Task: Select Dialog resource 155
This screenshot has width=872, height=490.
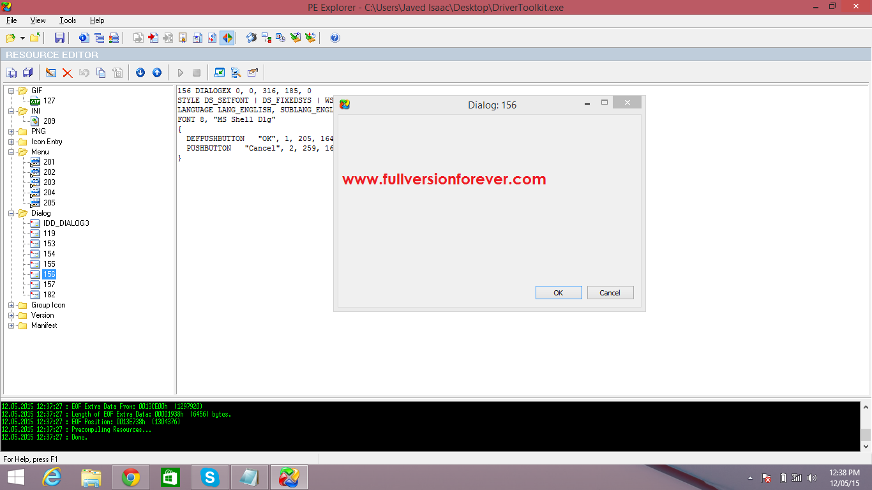Action: point(49,264)
